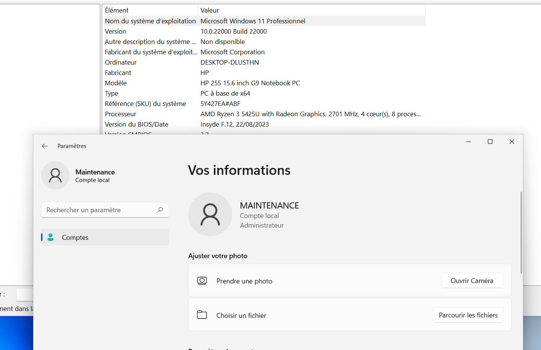Click the value 5Y427EA#ABF
This screenshot has width=541, height=350.
(220, 104)
